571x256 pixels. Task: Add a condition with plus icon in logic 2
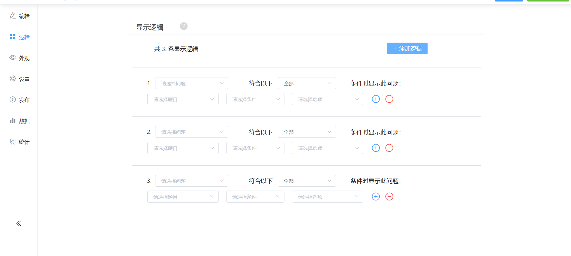(376, 148)
